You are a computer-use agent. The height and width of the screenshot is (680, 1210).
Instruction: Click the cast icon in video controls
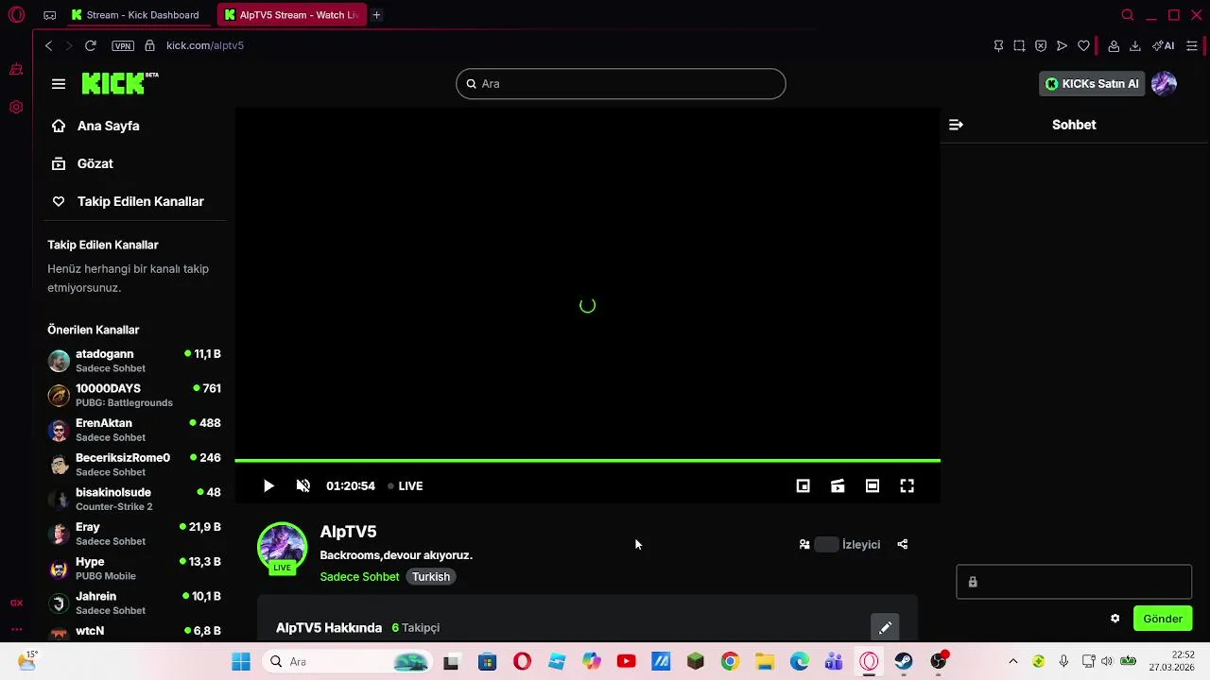tap(838, 486)
